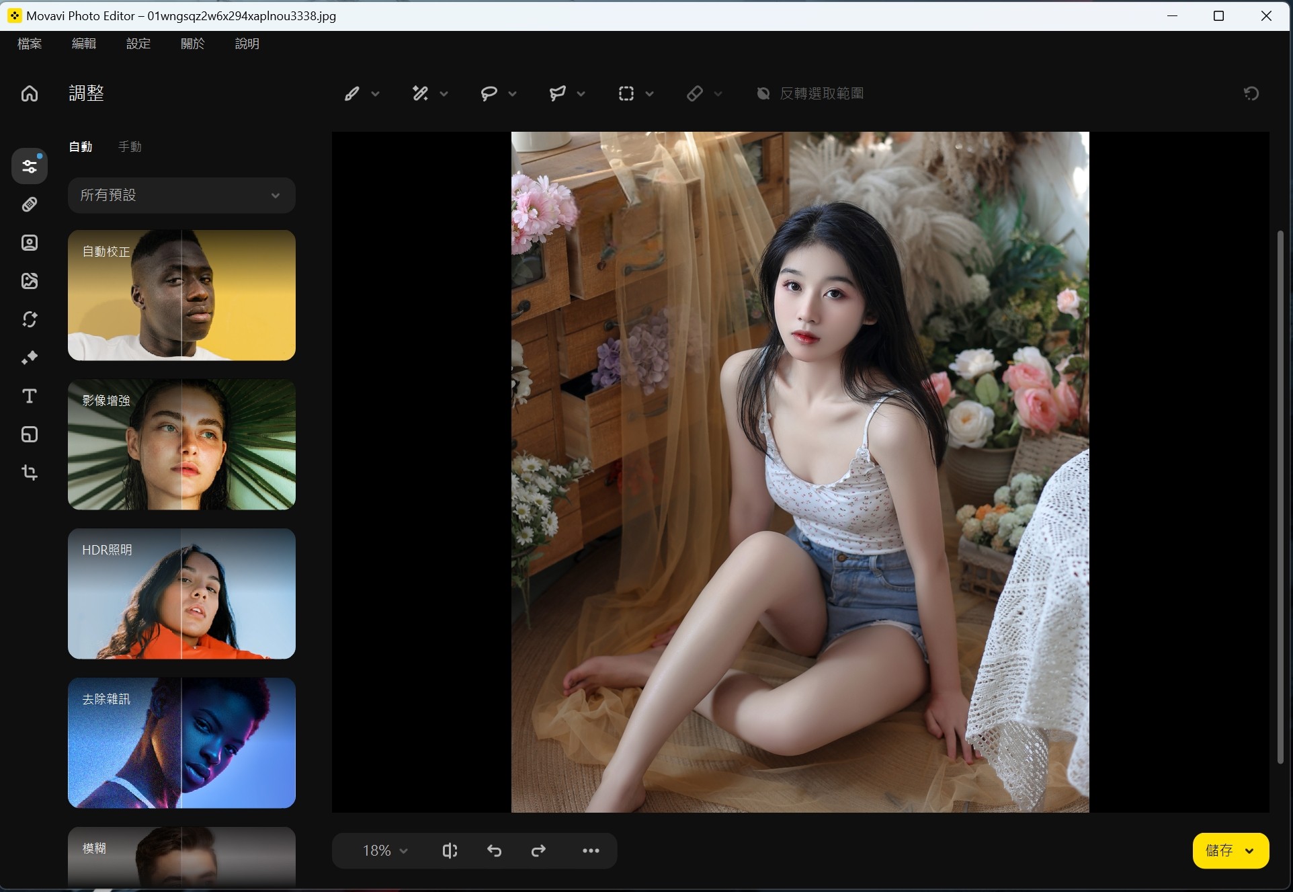Open the background change sidebar icon
This screenshot has height=892, width=1293.
[x=30, y=281]
